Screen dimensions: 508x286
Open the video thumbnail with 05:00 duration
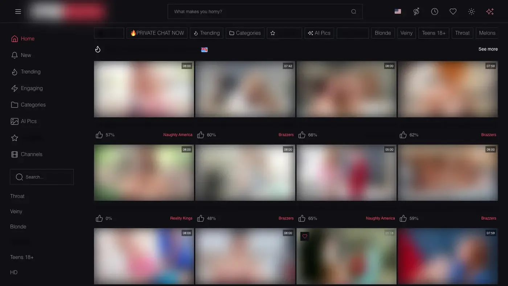tap(347, 173)
